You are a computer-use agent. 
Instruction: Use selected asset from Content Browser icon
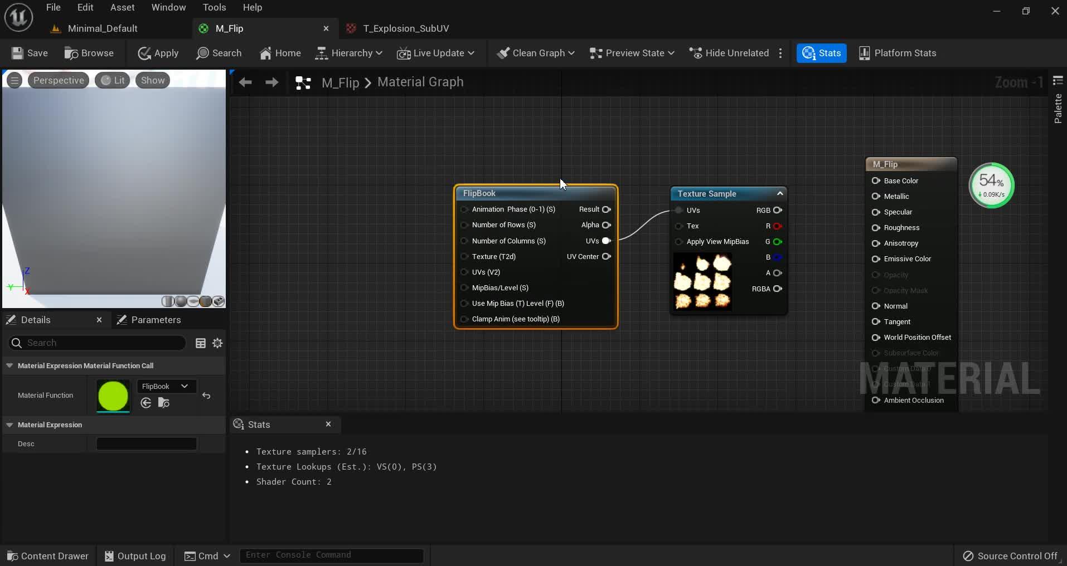click(146, 403)
